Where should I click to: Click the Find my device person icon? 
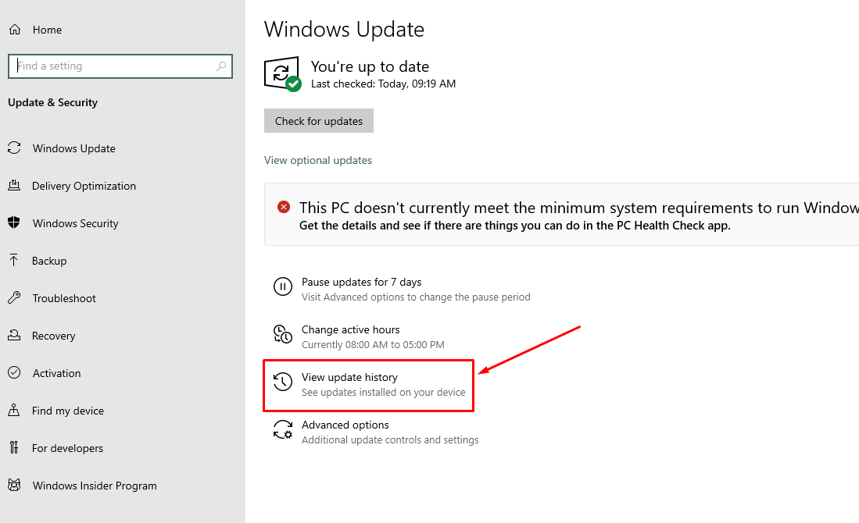[14, 411]
